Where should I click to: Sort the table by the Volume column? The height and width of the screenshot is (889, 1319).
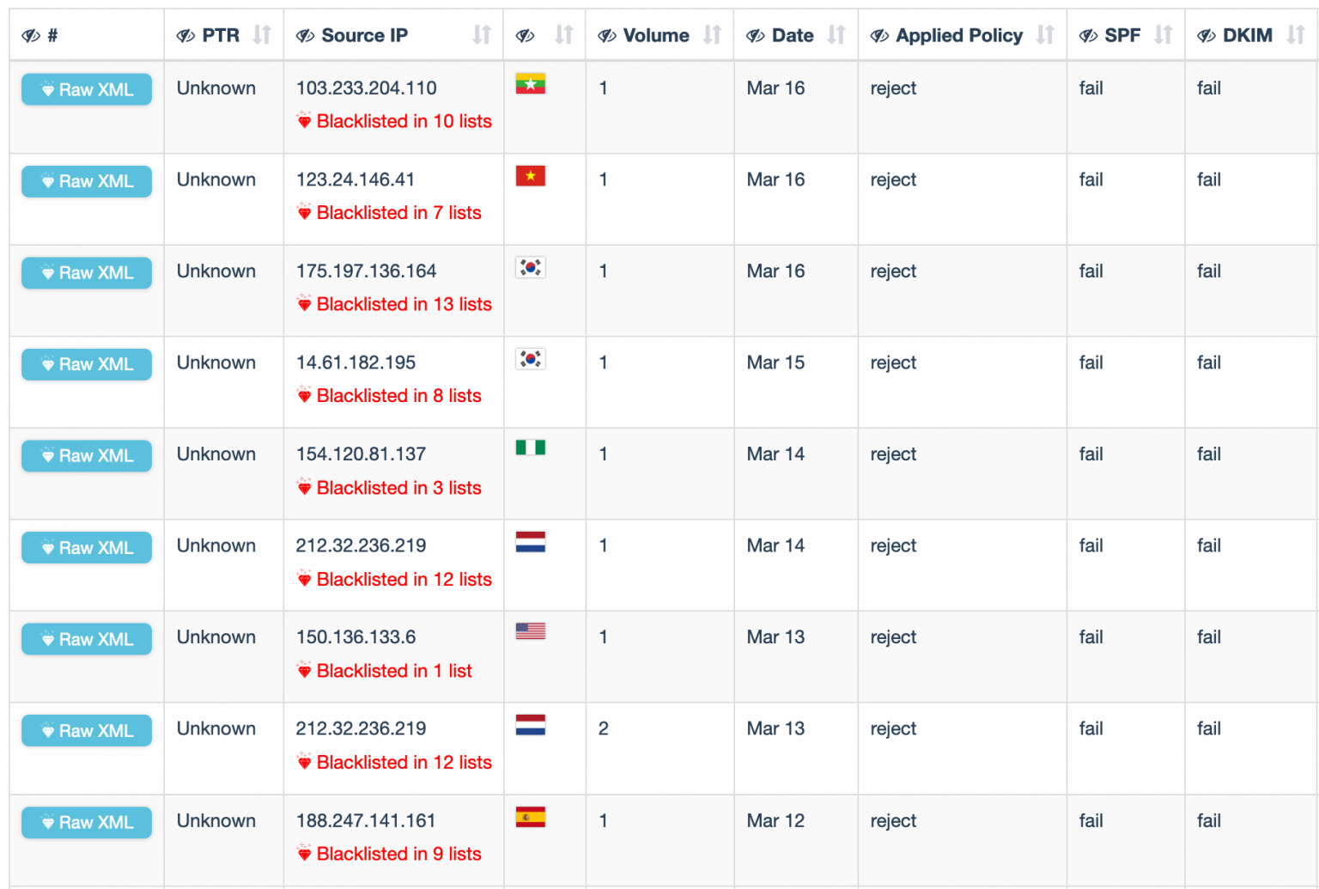coord(710,35)
